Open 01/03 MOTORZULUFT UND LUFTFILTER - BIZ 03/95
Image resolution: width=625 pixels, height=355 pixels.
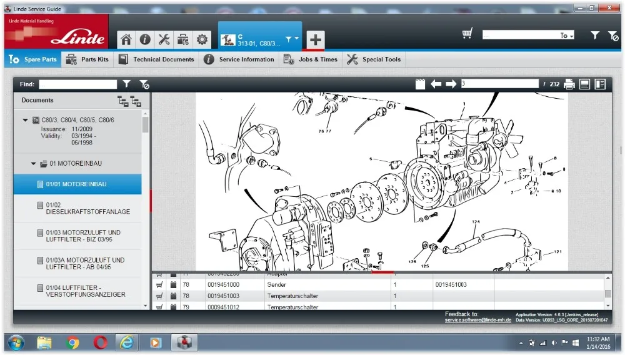pos(77,236)
